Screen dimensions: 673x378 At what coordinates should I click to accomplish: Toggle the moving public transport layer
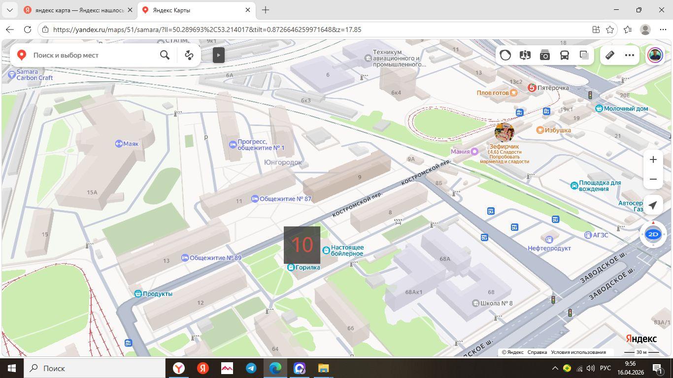pos(565,55)
